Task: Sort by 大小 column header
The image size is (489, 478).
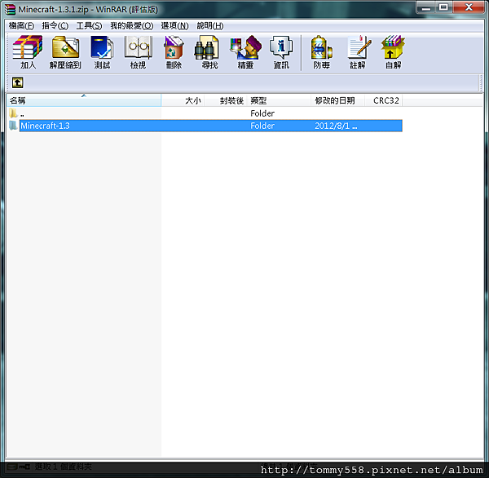Action: [x=183, y=100]
